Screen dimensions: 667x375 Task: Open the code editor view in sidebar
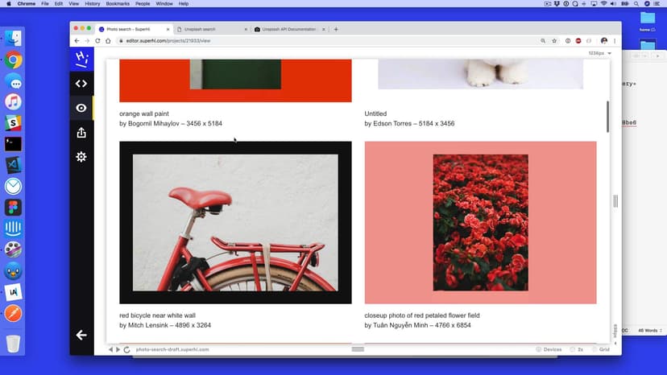pos(81,84)
